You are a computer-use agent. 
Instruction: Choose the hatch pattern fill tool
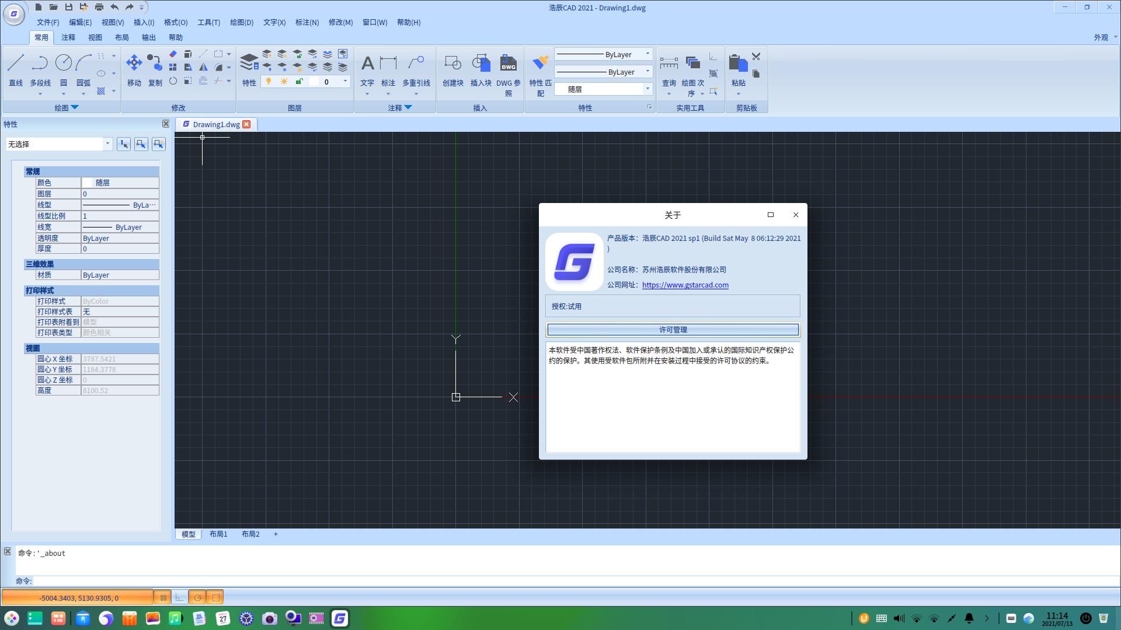point(101,91)
